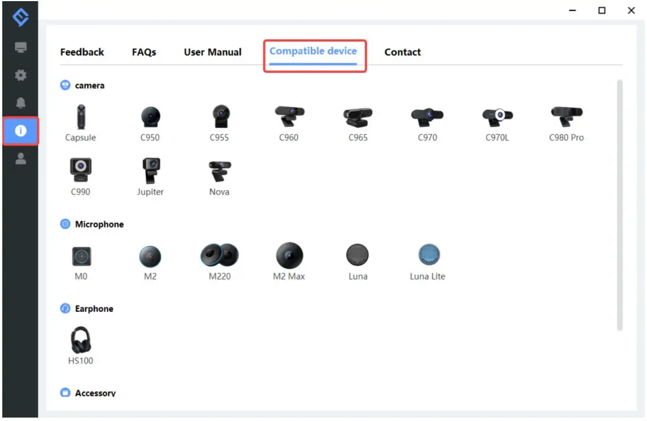
Task: Click the 'HS100' label text
Action: 80,361
